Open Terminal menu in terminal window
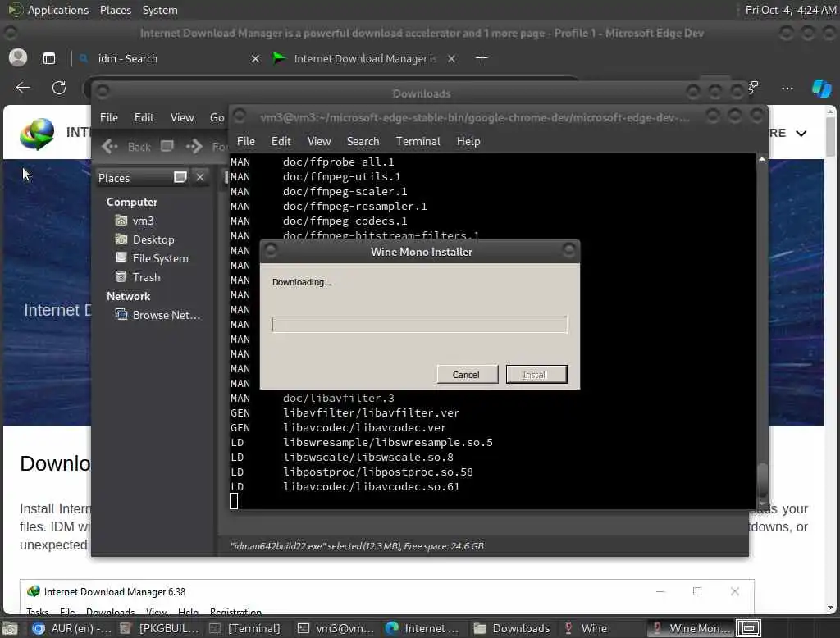This screenshot has width=840, height=638. [x=418, y=141]
